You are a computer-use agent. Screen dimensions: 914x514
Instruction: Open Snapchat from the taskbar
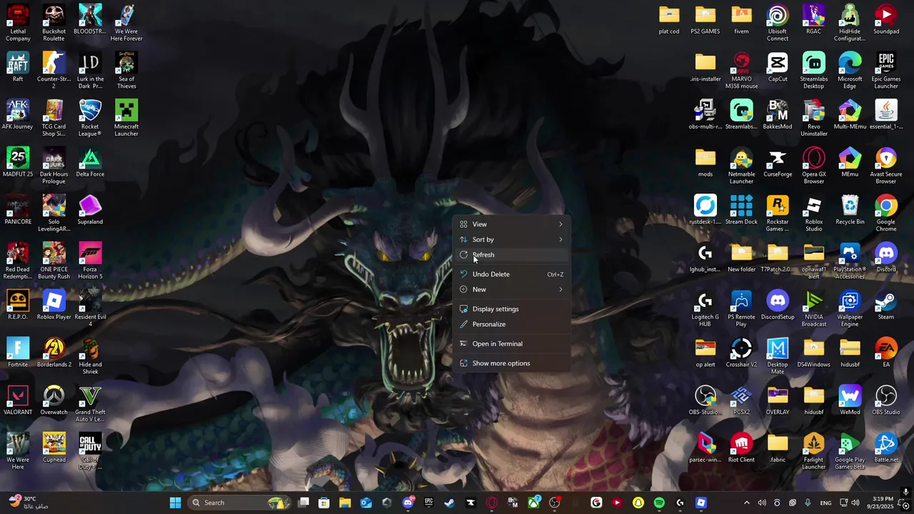tap(638, 503)
